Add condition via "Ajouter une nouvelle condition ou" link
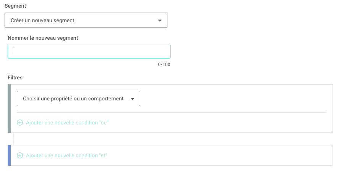This screenshot has height=171, width=339. 67,123
